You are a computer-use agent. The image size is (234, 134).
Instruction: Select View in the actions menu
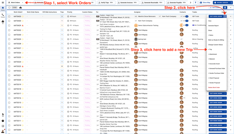[210, 21]
